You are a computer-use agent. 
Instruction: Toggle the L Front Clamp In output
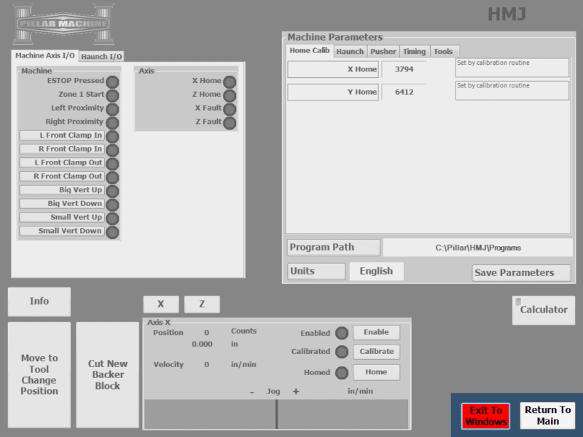(x=62, y=135)
